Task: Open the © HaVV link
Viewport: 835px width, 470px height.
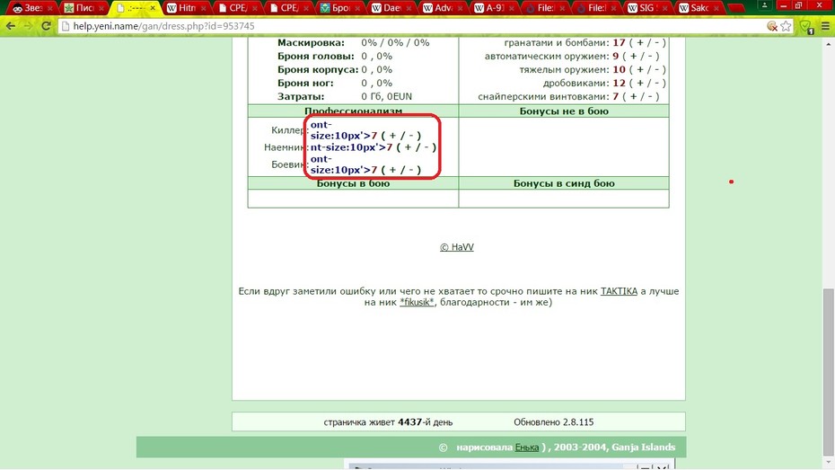Action: [457, 247]
